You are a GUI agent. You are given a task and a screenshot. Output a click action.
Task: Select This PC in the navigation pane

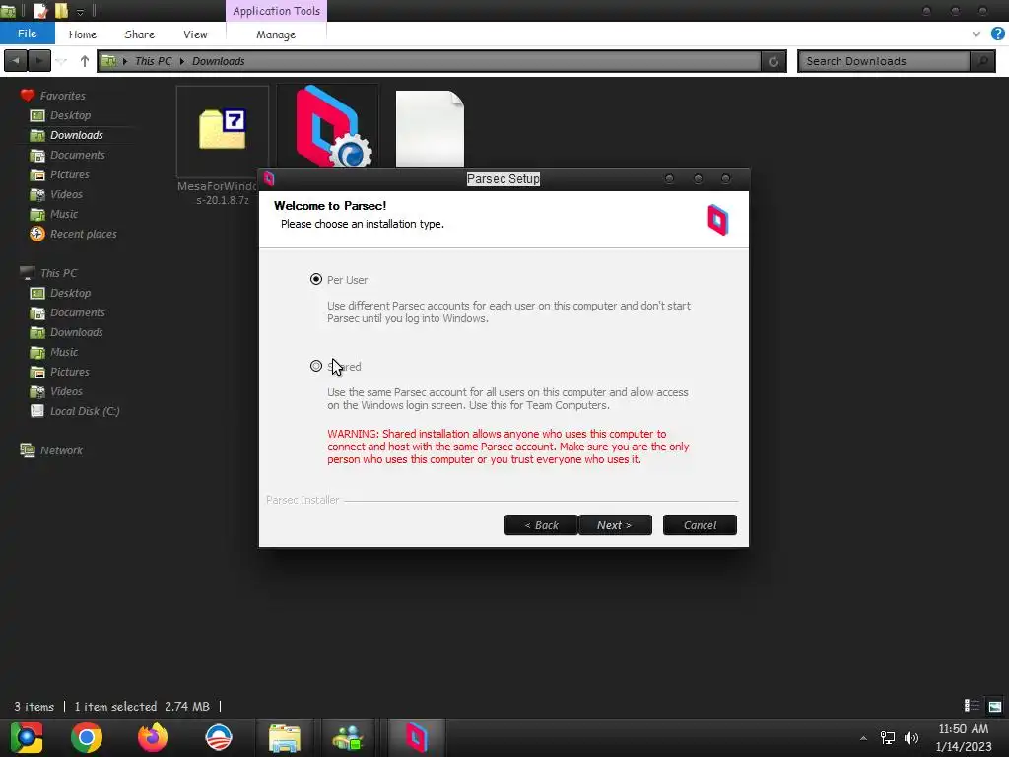(x=58, y=273)
